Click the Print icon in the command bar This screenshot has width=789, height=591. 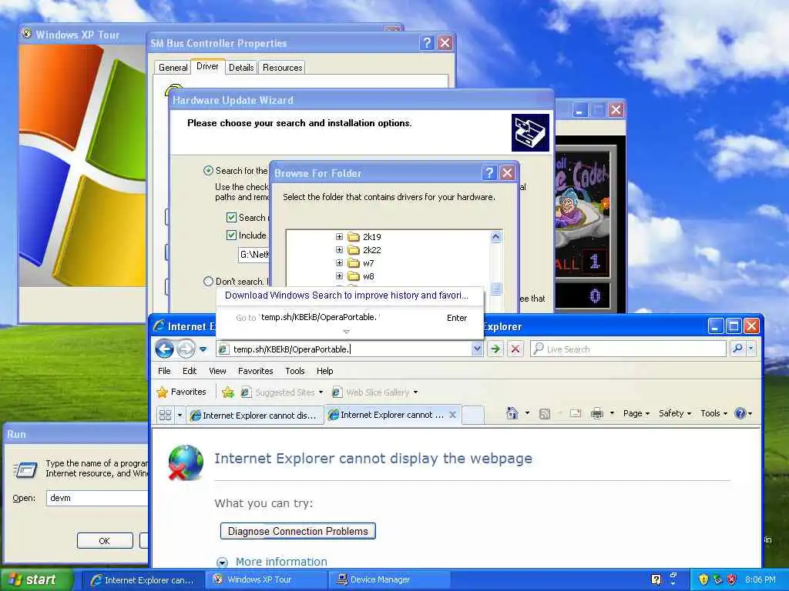597,413
